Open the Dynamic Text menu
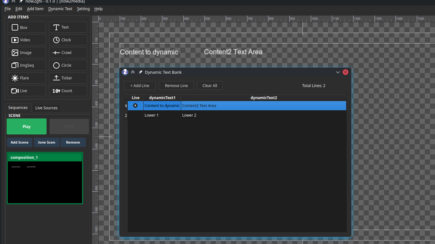435x244 pixels. pyautogui.click(x=60, y=9)
